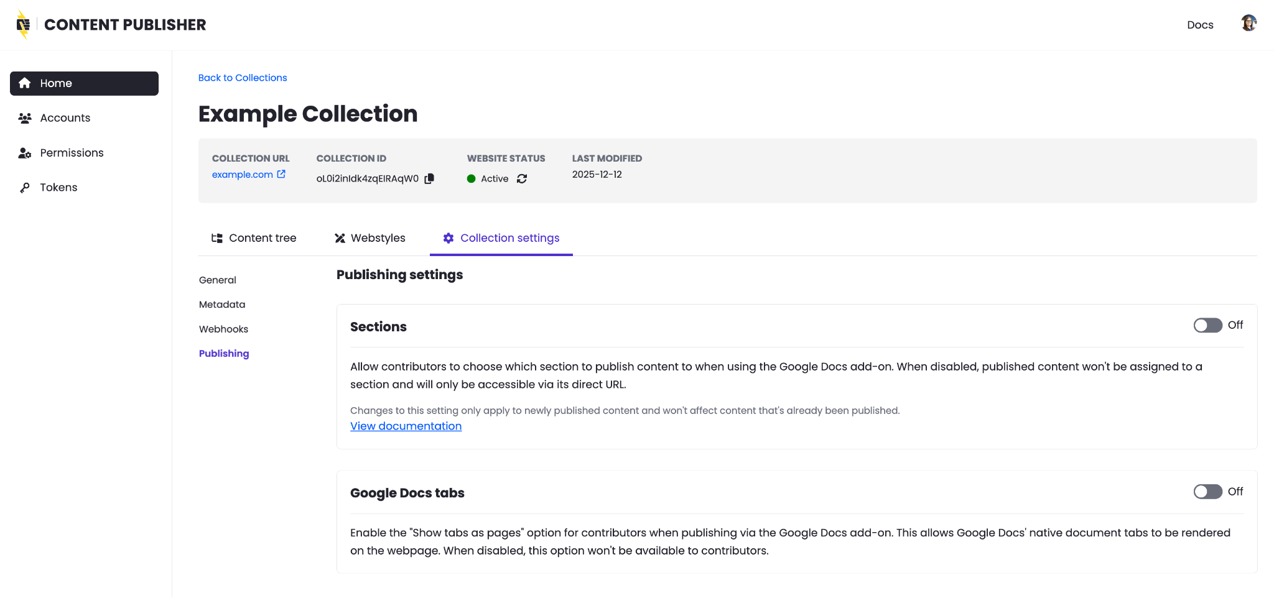Select the Collection settings tab
1274x598 pixels.
point(501,238)
